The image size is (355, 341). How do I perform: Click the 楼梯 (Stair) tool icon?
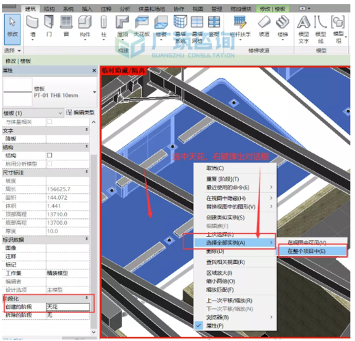pos(283,22)
